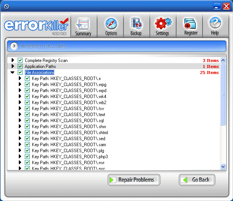
Task: Click the Help question mark icon
Action: point(215,24)
